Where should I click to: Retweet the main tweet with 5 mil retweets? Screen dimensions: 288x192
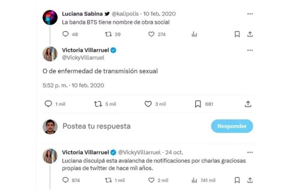point(98,104)
